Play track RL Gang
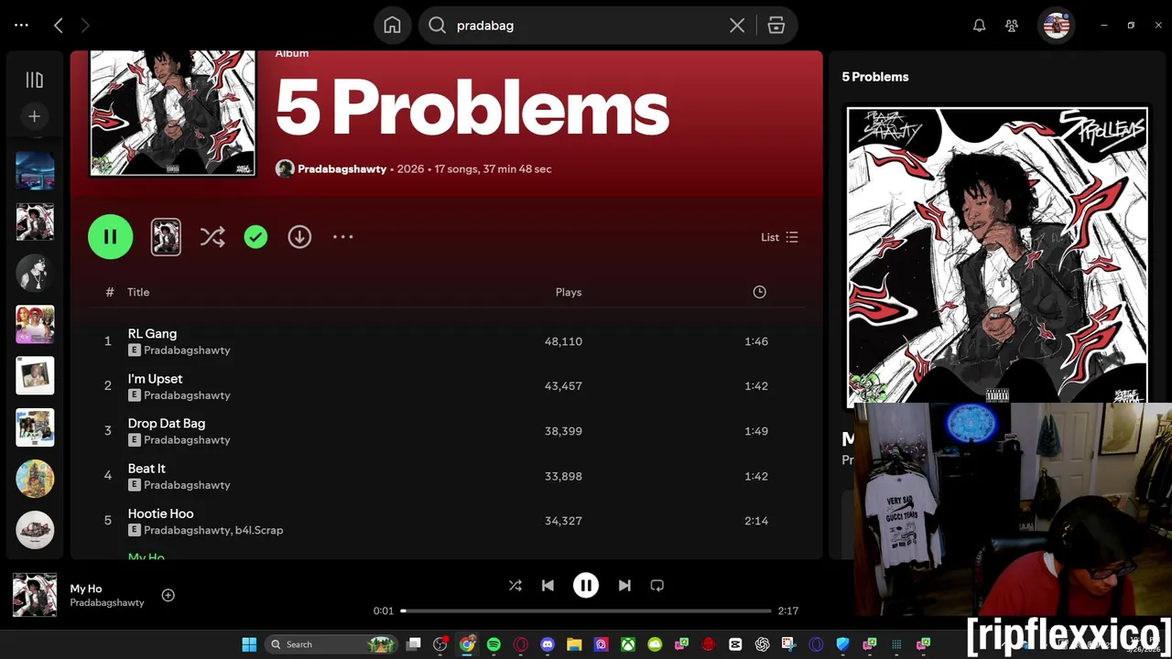The width and height of the screenshot is (1172, 659). point(447,341)
